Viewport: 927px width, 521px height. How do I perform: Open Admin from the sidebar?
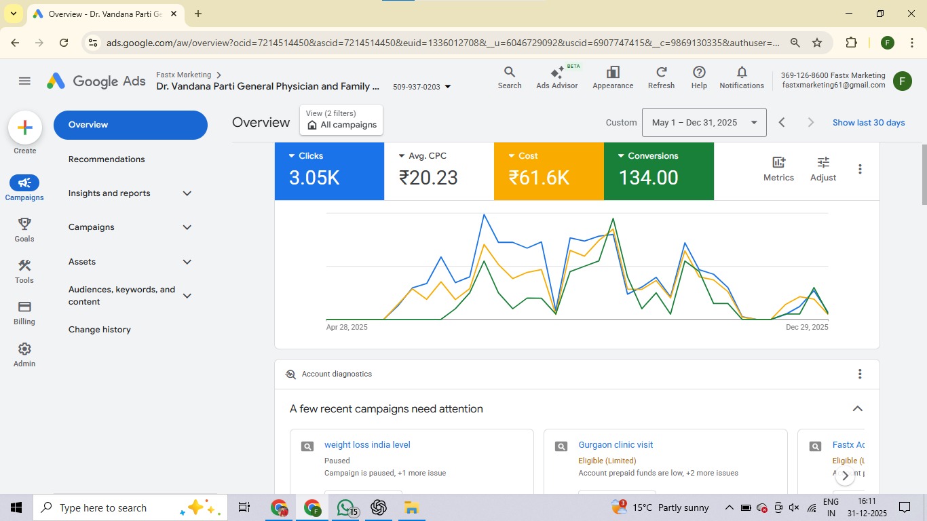(24, 355)
